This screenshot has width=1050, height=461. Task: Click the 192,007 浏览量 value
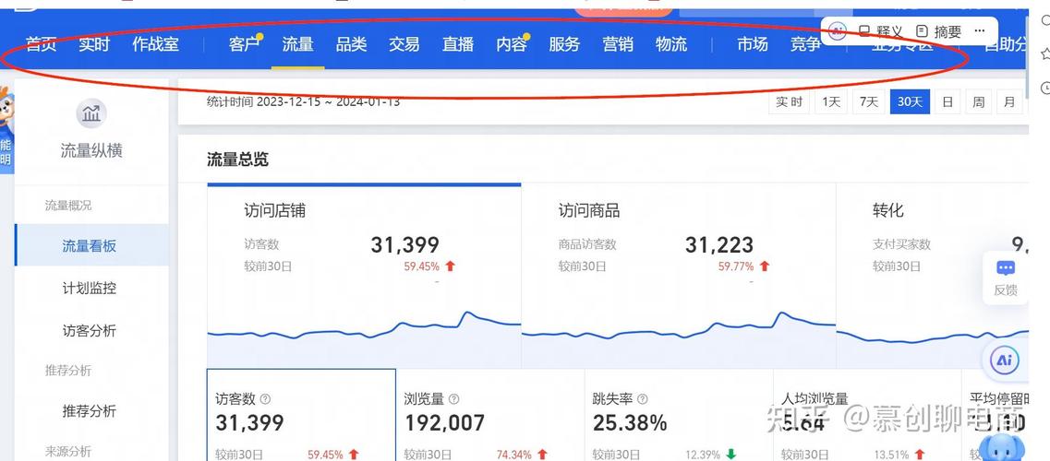tap(444, 423)
